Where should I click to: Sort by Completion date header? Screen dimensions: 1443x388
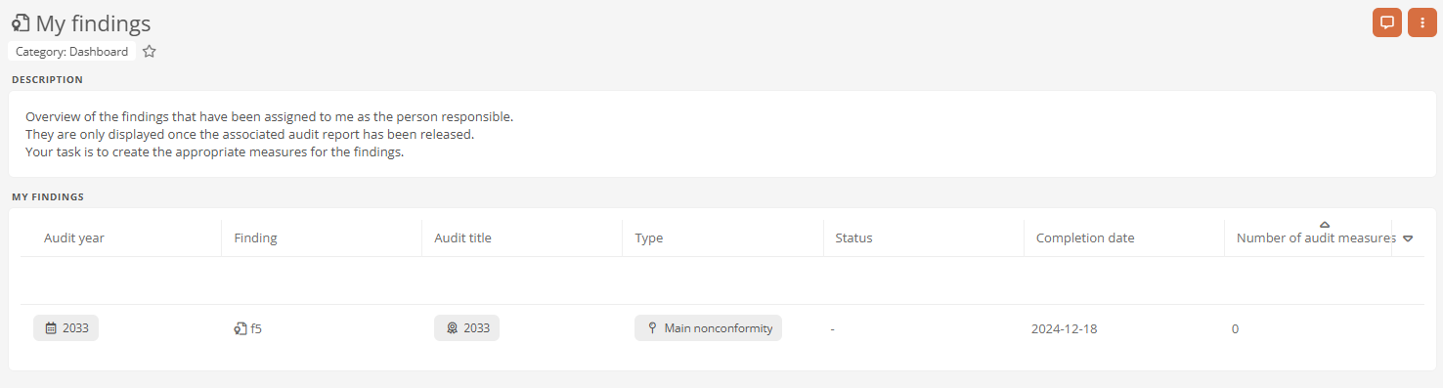1085,238
